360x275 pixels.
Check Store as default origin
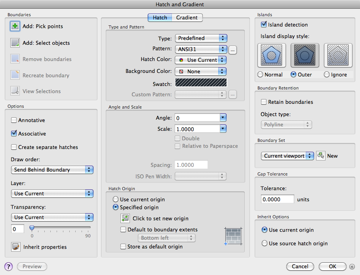point(123,246)
